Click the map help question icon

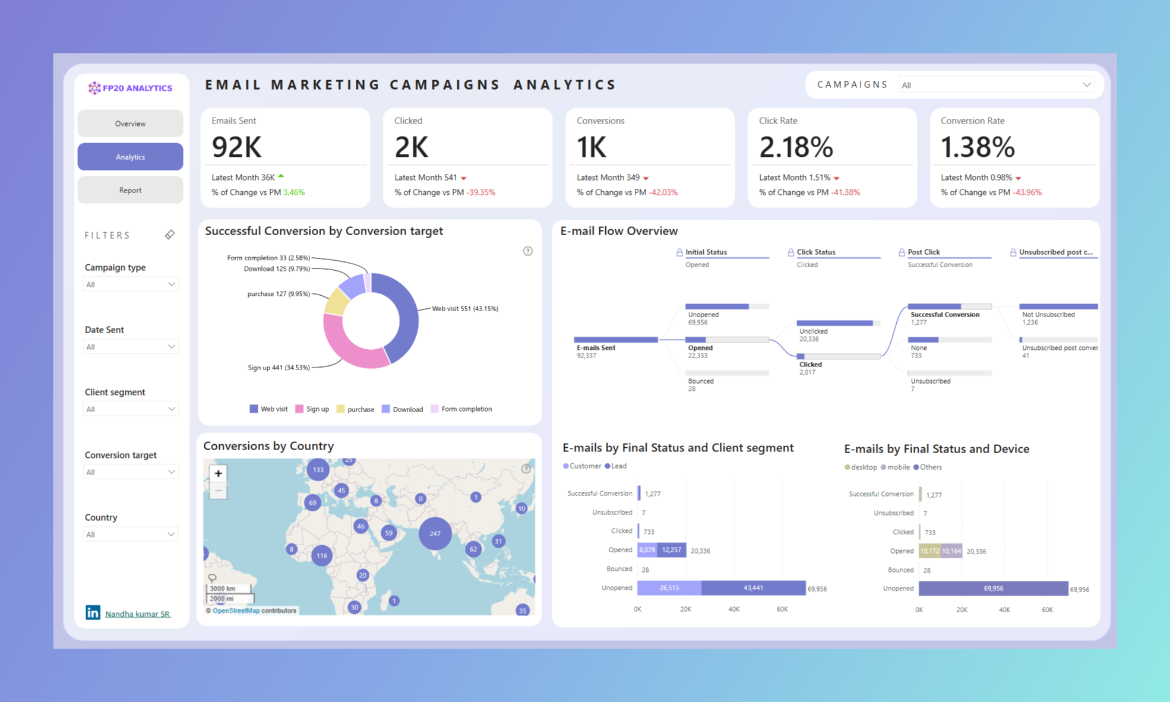point(526,469)
